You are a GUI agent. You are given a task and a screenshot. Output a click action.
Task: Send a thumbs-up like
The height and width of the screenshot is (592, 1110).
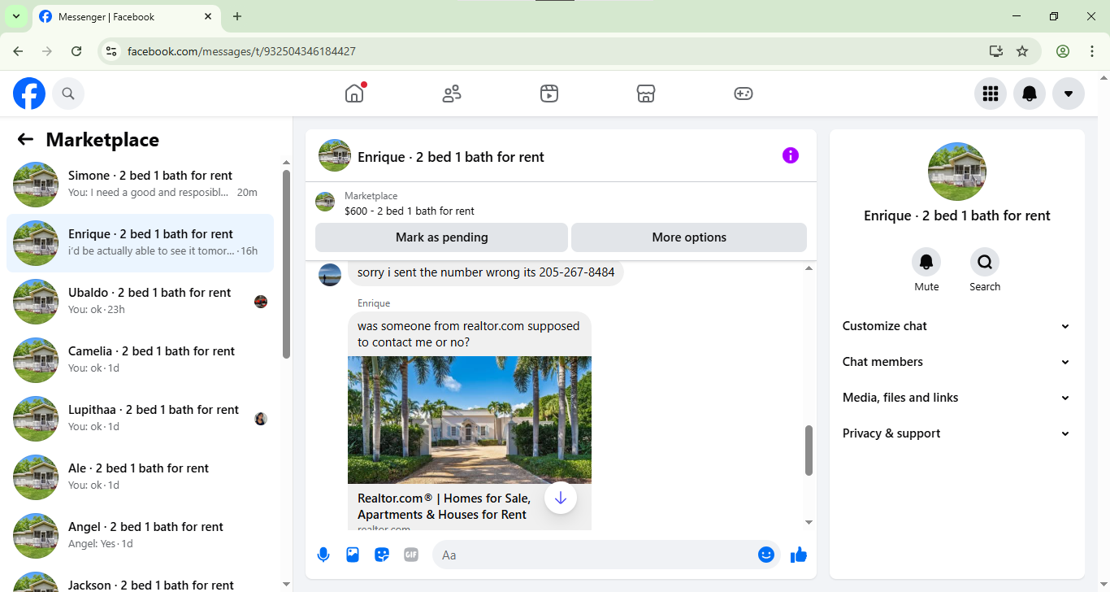tap(799, 555)
